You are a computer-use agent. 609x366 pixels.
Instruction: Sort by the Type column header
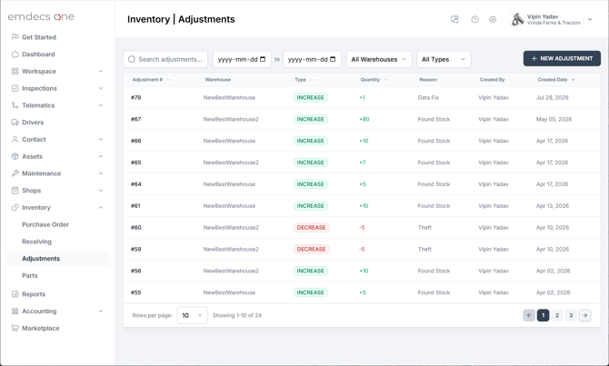coord(304,80)
